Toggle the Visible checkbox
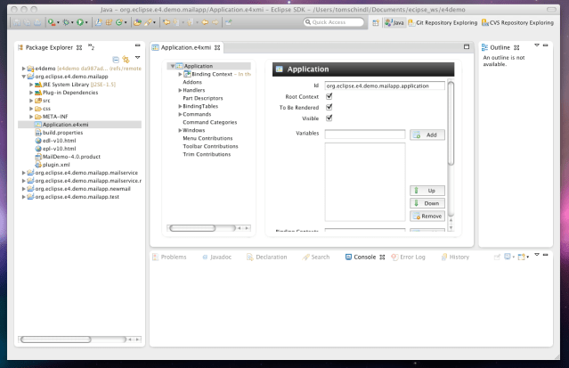This screenshot has height=368, width=569. 329,118
